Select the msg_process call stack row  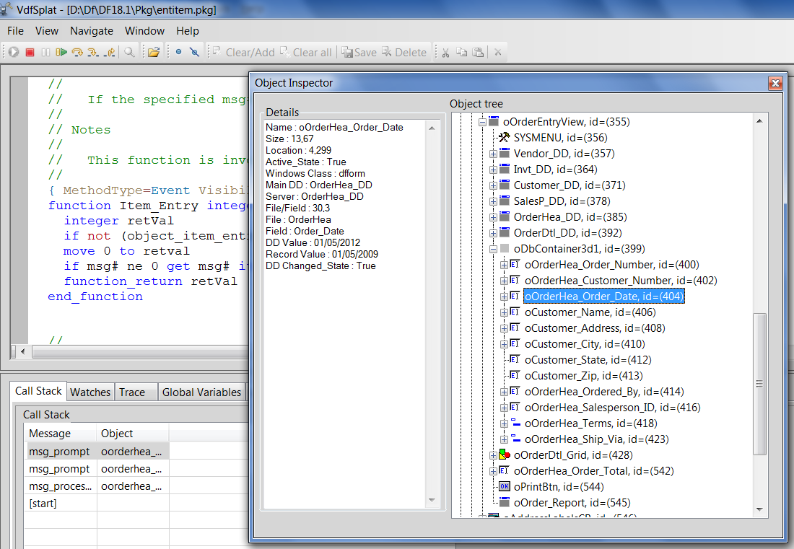pos(61,486)
